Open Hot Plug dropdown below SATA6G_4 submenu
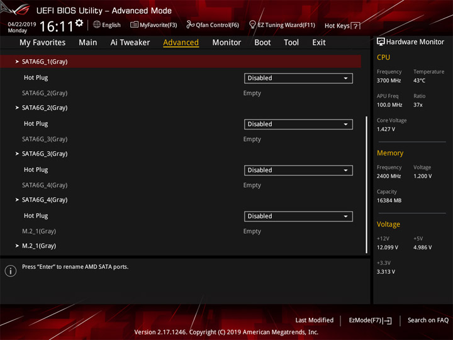This screenshot has width=453, height=340. (298, 216)
